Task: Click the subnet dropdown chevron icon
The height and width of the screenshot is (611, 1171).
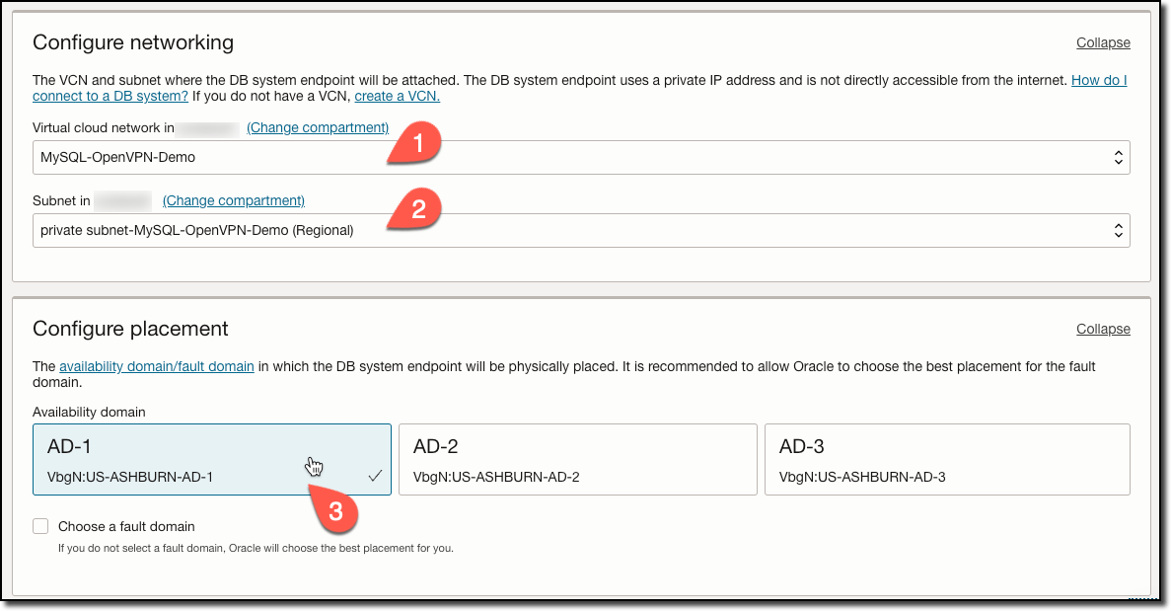Action: [1118, 230]
